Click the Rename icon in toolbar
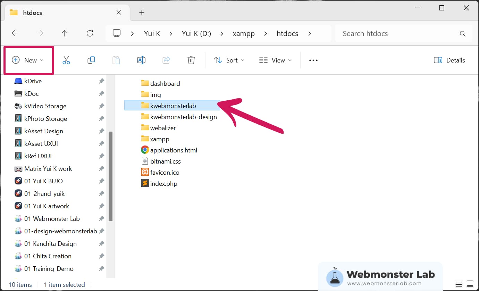479x291 pixels. pyautogui.click(x=141, y=60)
